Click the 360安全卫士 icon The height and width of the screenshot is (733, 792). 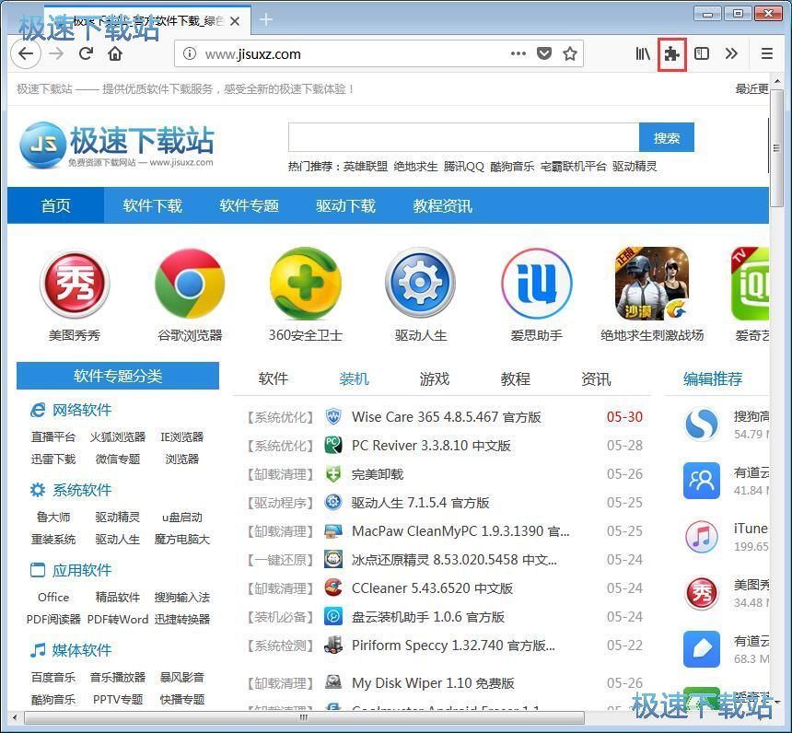coord(305,284)
